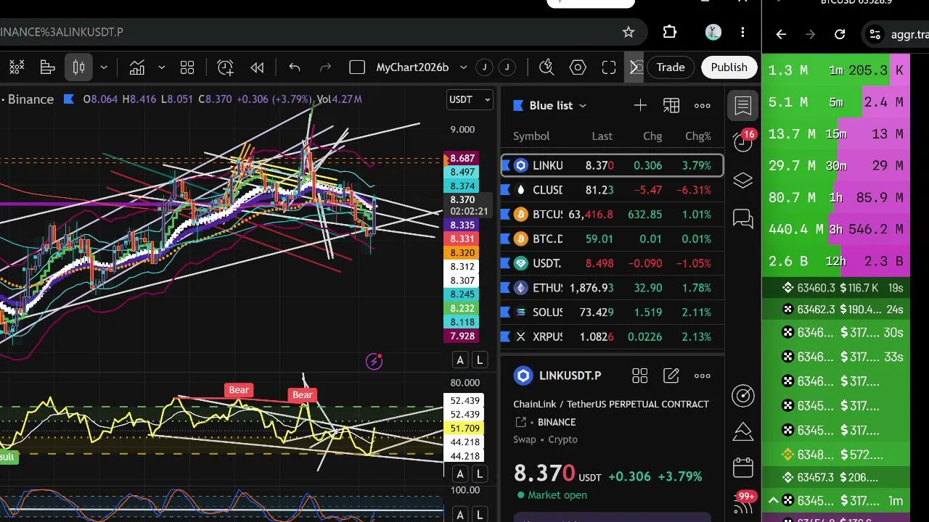Select the candlestick chart type button
The height and width of the screenshot is (522, 929).
[x=78, y=67]
